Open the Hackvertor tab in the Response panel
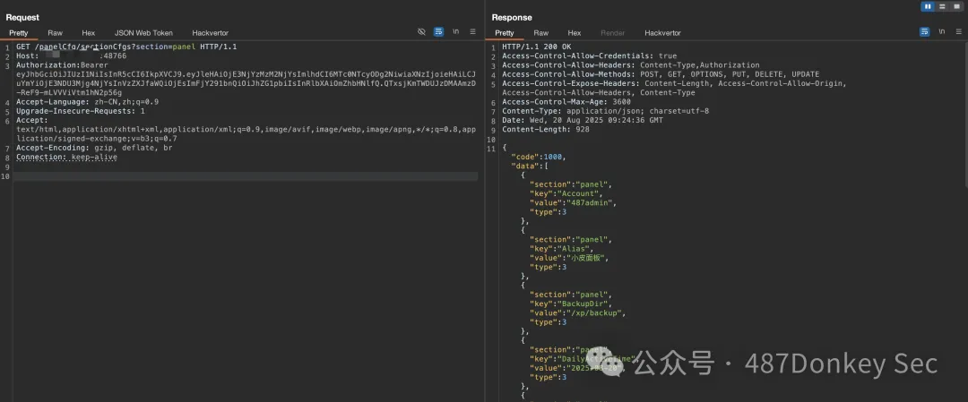This screenshot has height=402, width=968. point(662,32)
